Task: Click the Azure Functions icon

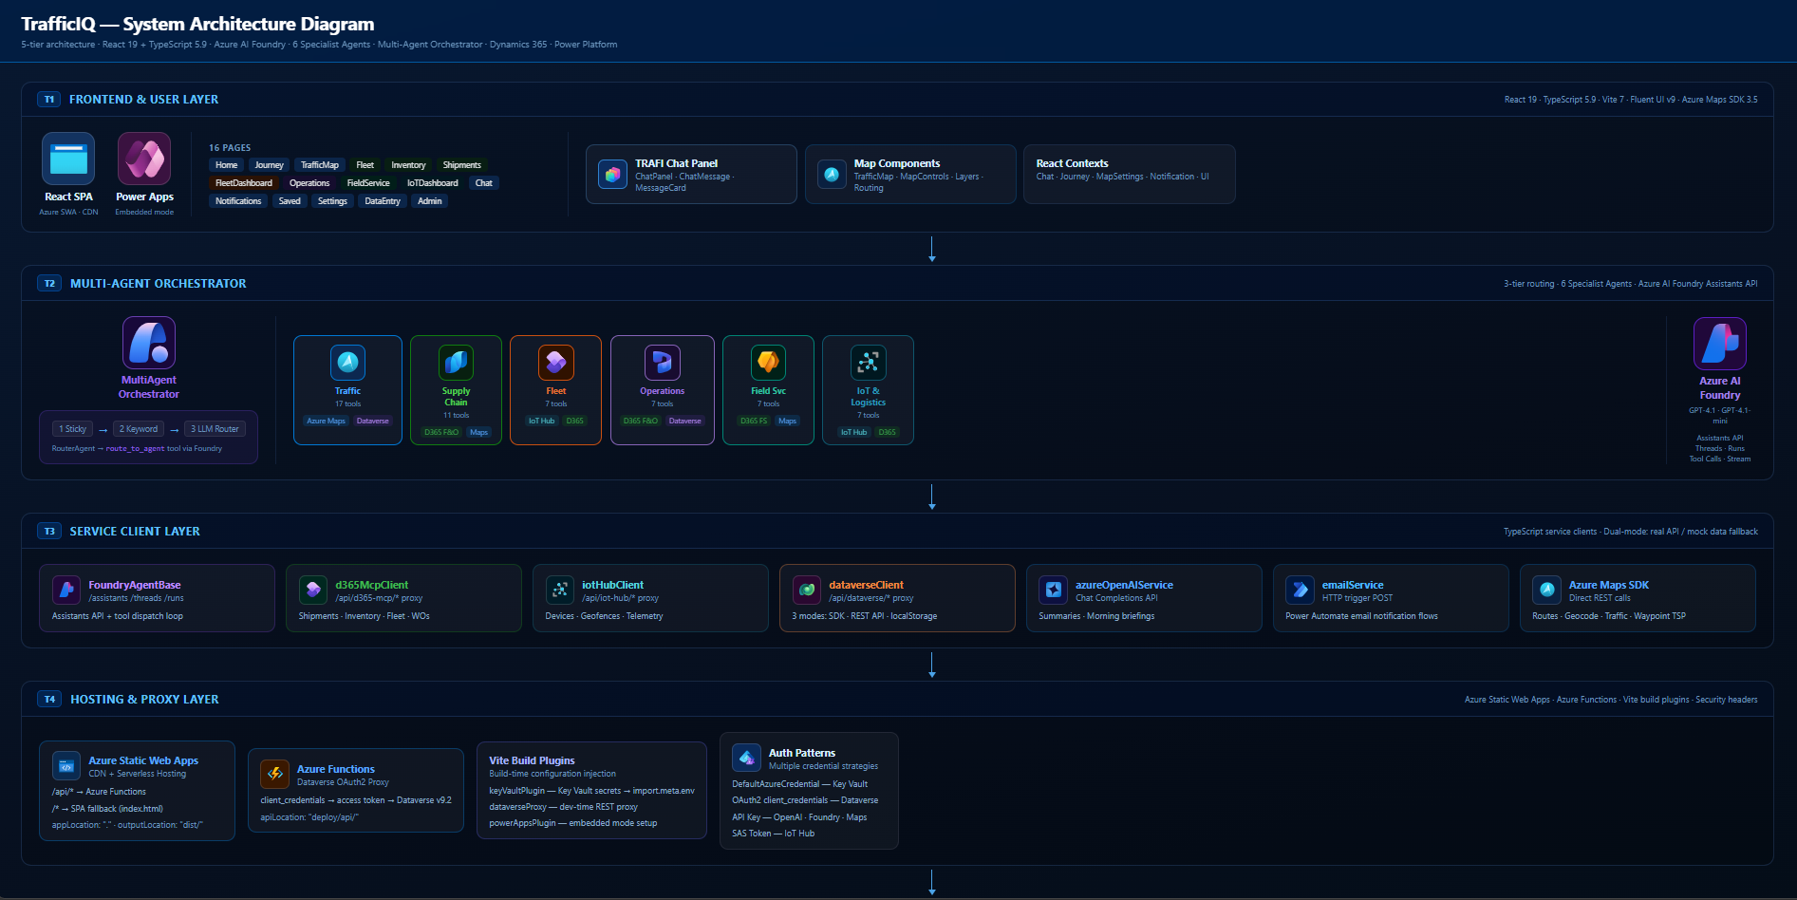Action: tap(275, 774)
